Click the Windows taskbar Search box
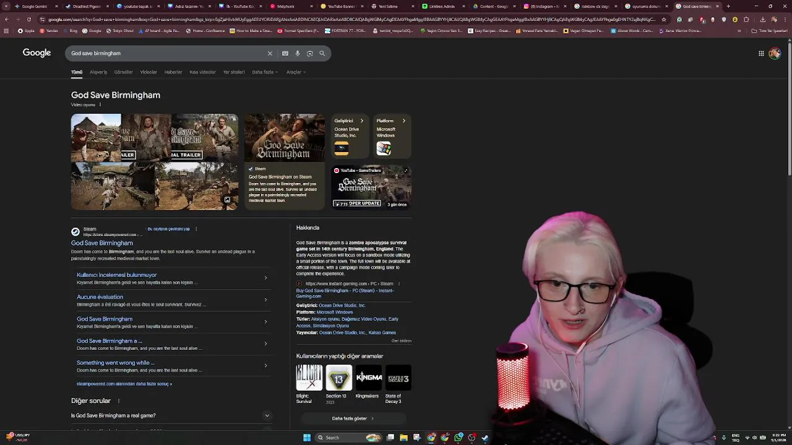This screenshot has width=792, height=445. pos(348,438)
